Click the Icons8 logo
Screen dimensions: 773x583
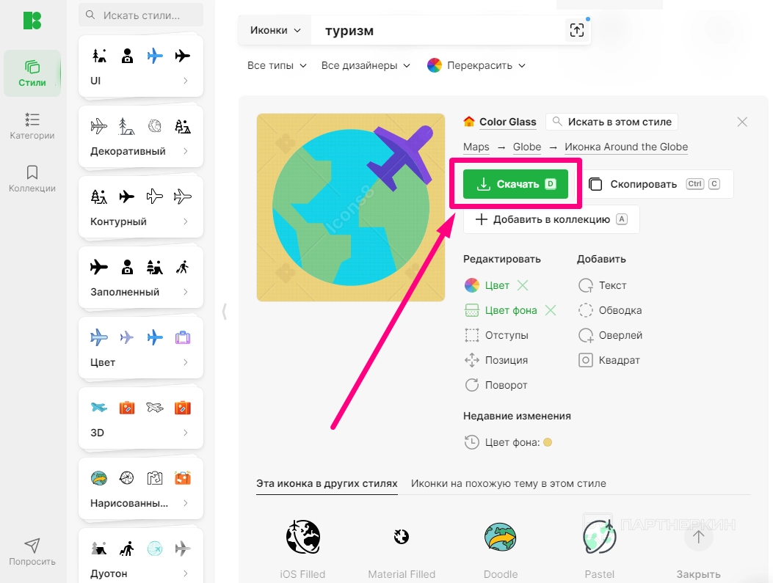32,21
